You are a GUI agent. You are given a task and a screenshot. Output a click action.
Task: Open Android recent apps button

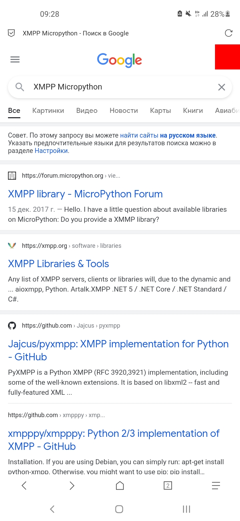click(x=186, y=509)
